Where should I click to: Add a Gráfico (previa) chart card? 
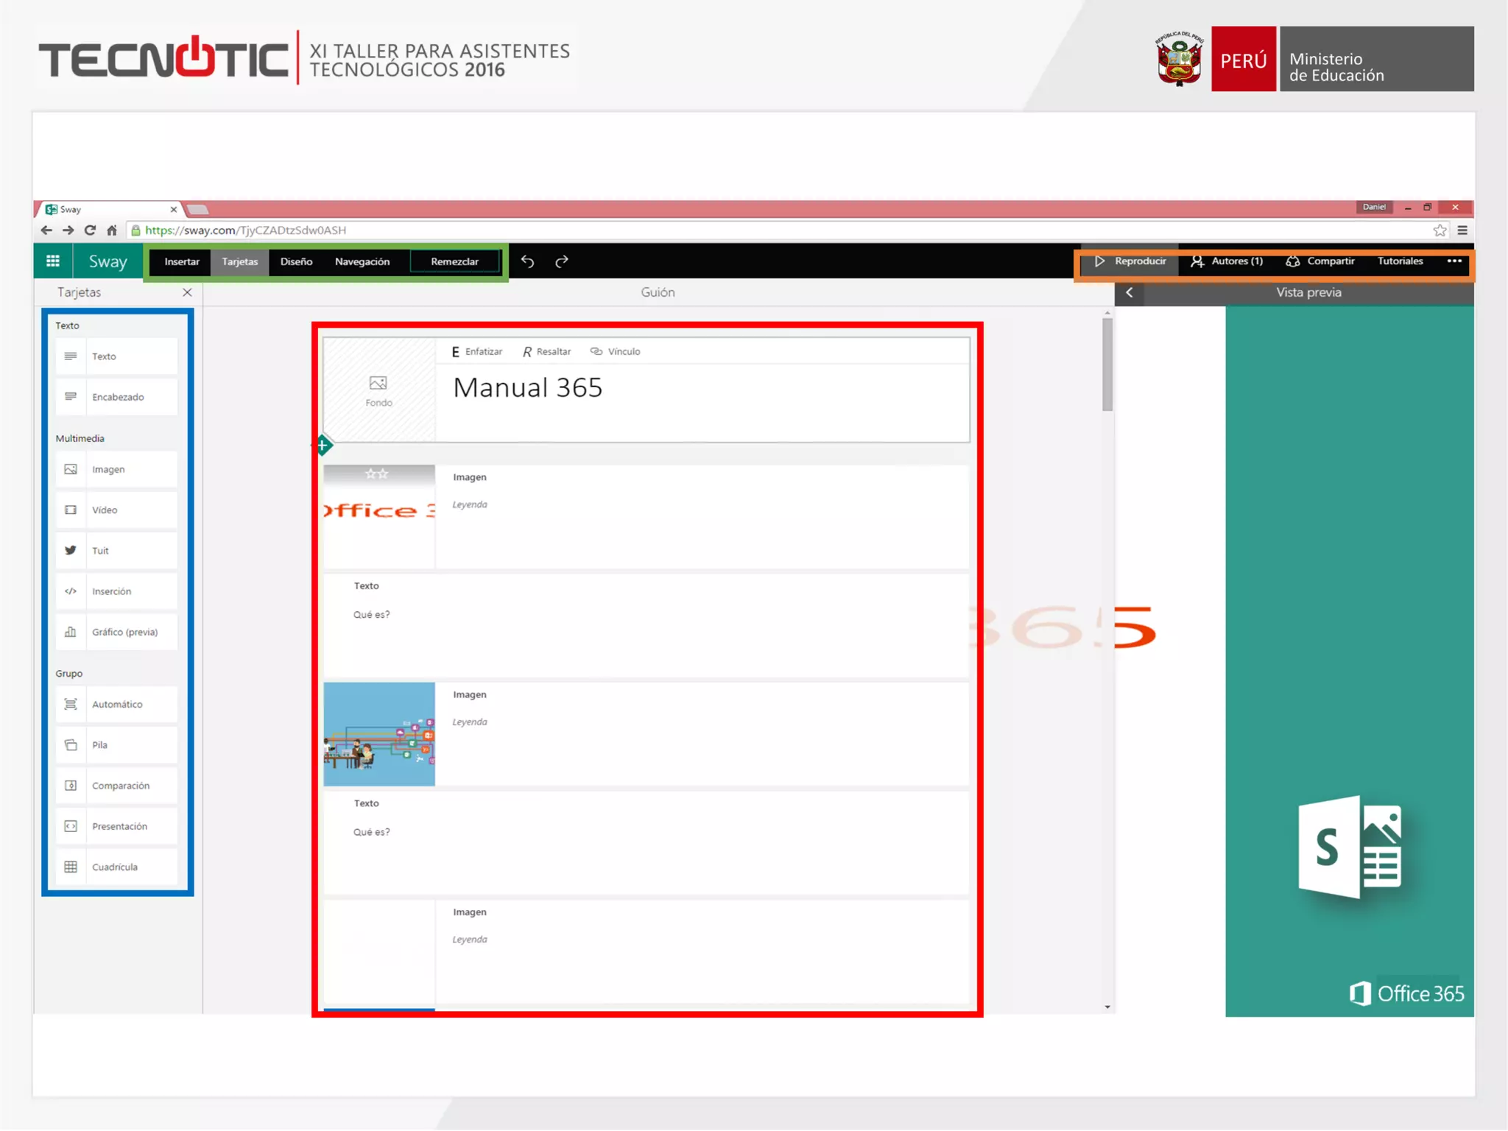pyautogui.click(x=116, y=632)
